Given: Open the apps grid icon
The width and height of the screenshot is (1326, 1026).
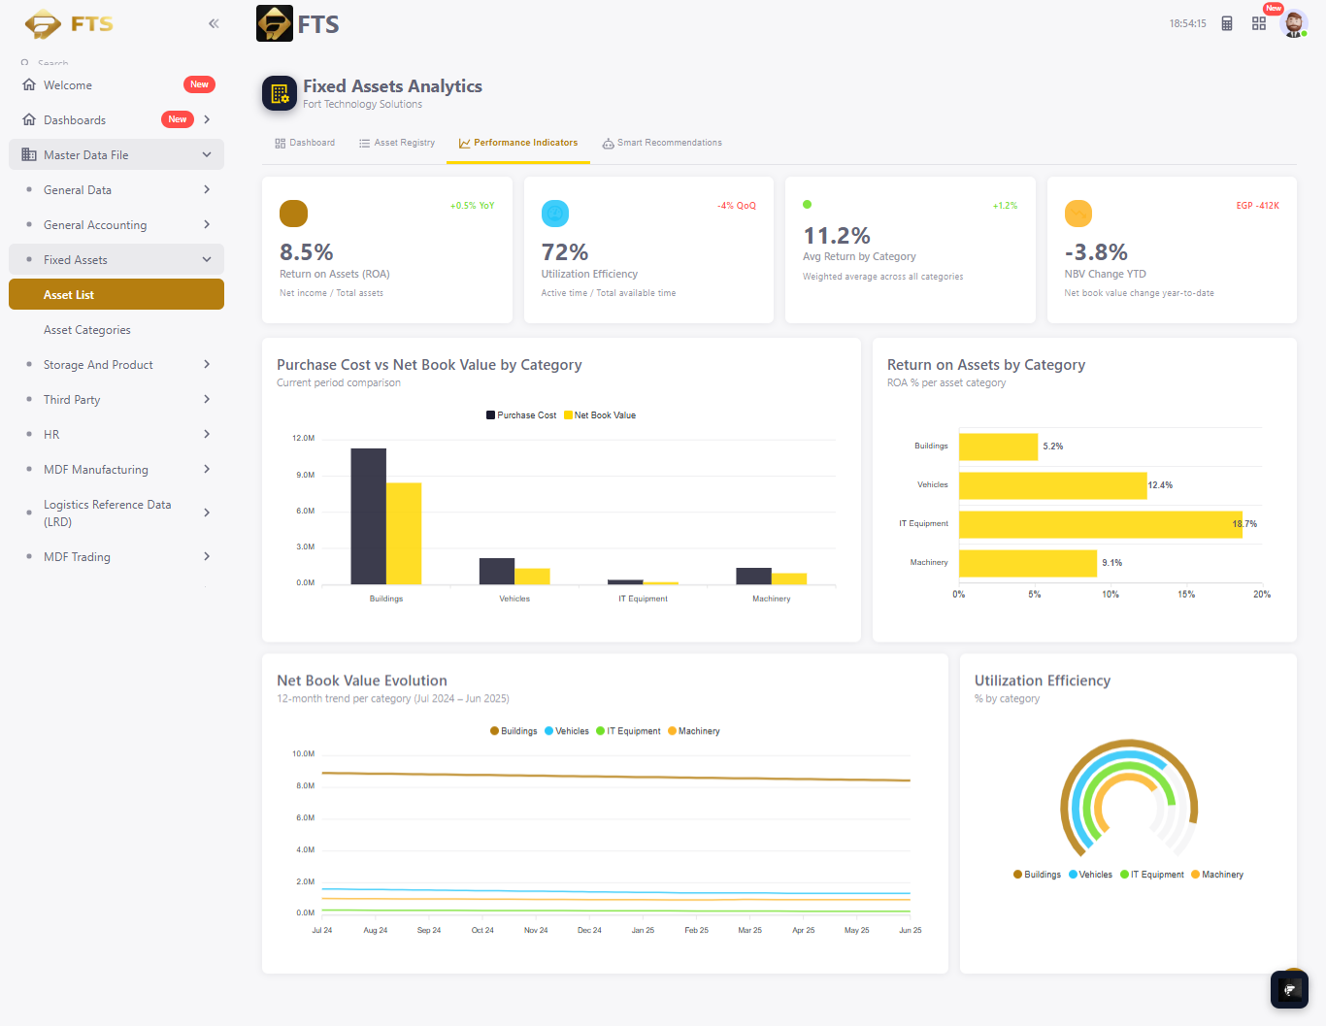Looking at the screenshot, I should pos(1259,23).
